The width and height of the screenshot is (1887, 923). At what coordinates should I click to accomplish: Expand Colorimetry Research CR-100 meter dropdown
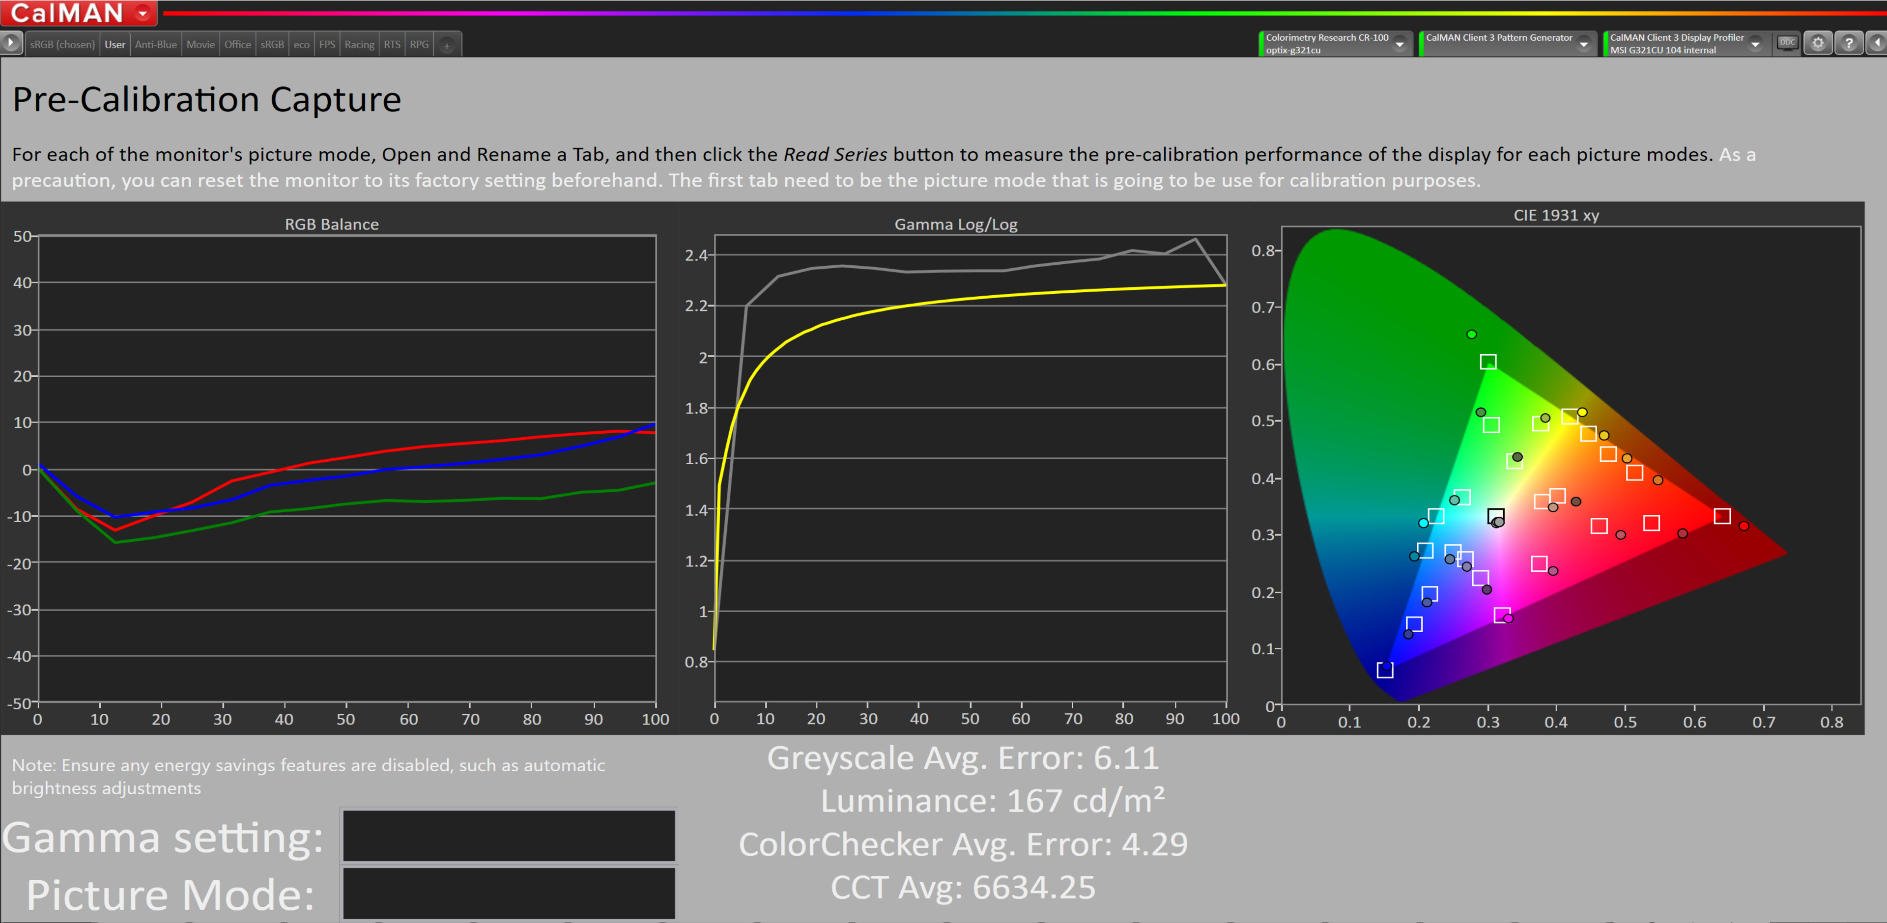click(x=1399, y=45)
